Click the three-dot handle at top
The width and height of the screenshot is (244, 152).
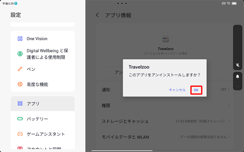point(122,3)
